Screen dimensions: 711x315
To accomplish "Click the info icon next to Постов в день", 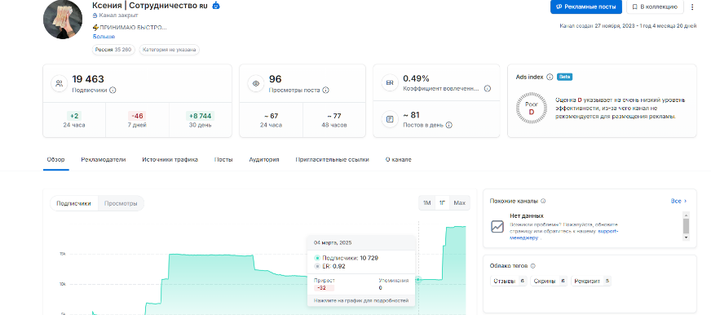I will 449,125.
